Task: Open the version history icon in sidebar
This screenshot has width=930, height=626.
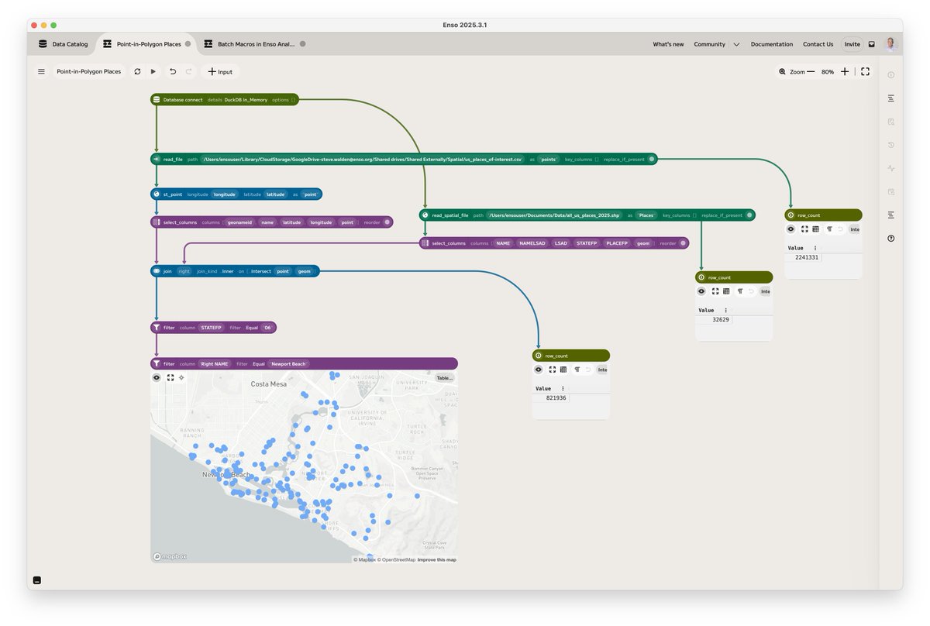Action: [891, 145]
